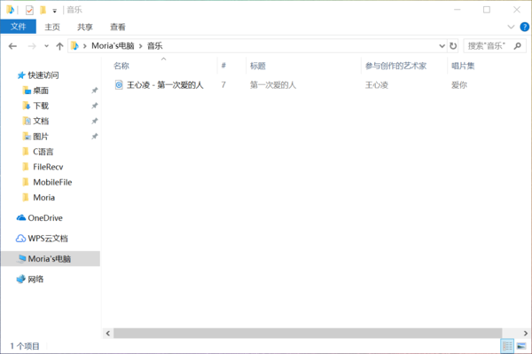Click the search magnifier icon
The height and width of the screenshot is (354, 532).
pyautogui.click(x=518, y=46)
